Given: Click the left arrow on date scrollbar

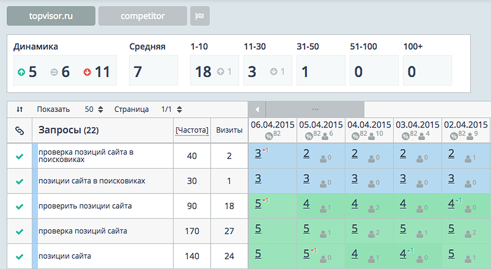Looking at the screenshot, I should 256,109.
